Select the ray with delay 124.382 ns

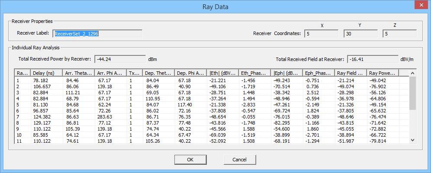pyautogui.click(x=42, y=117)
